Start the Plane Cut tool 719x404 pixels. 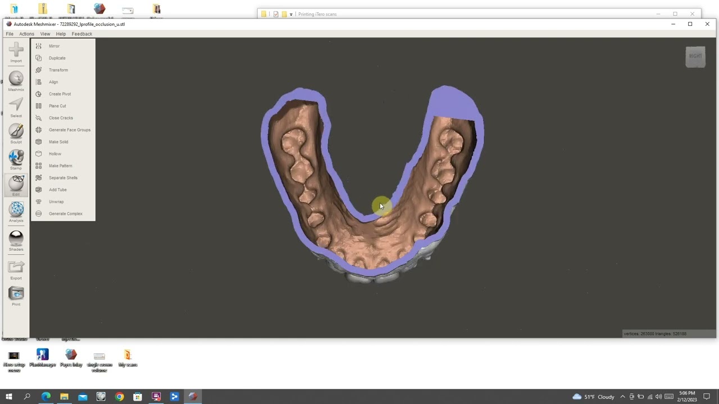pyautogui.click(x=57, y=106)
